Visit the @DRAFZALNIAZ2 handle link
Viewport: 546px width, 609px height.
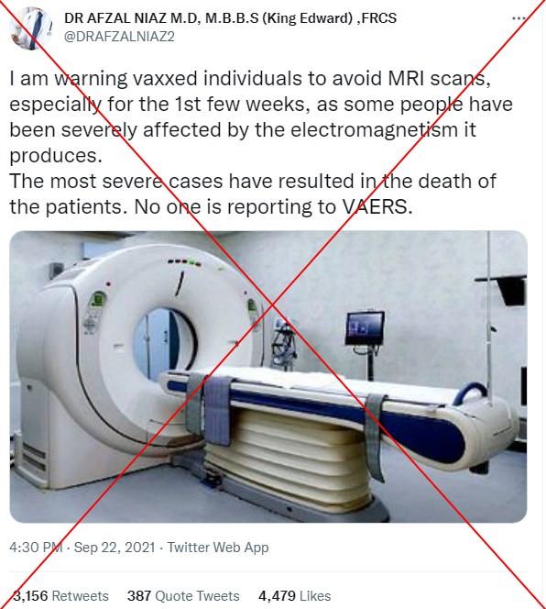[x=119, y=37]
